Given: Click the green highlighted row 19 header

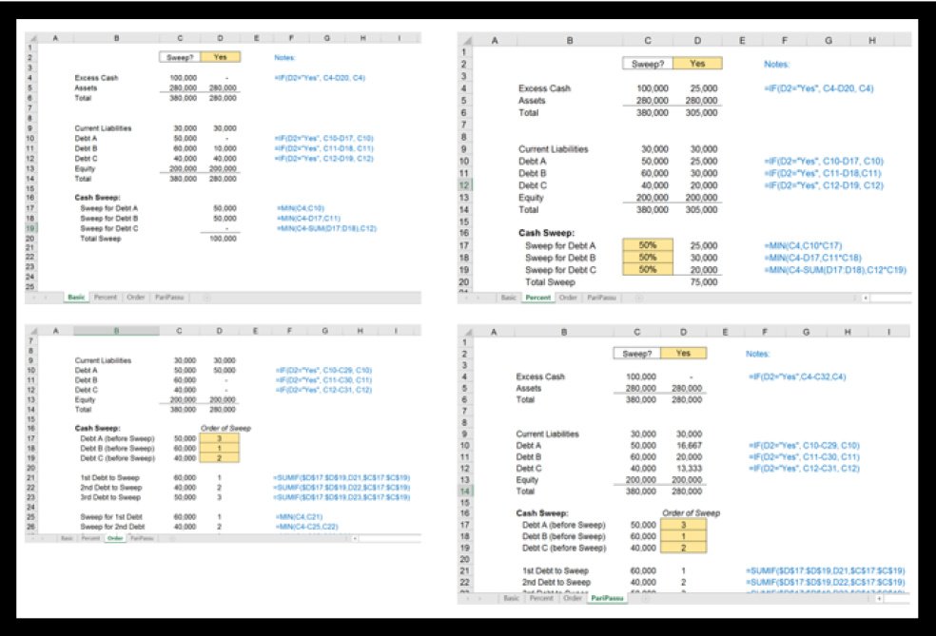Looking at the screenshot, I should (x=32, y=227).
